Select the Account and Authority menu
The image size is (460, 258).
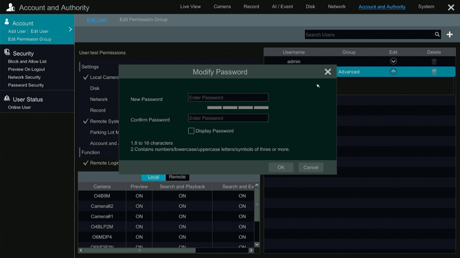[x=382, y=7]
